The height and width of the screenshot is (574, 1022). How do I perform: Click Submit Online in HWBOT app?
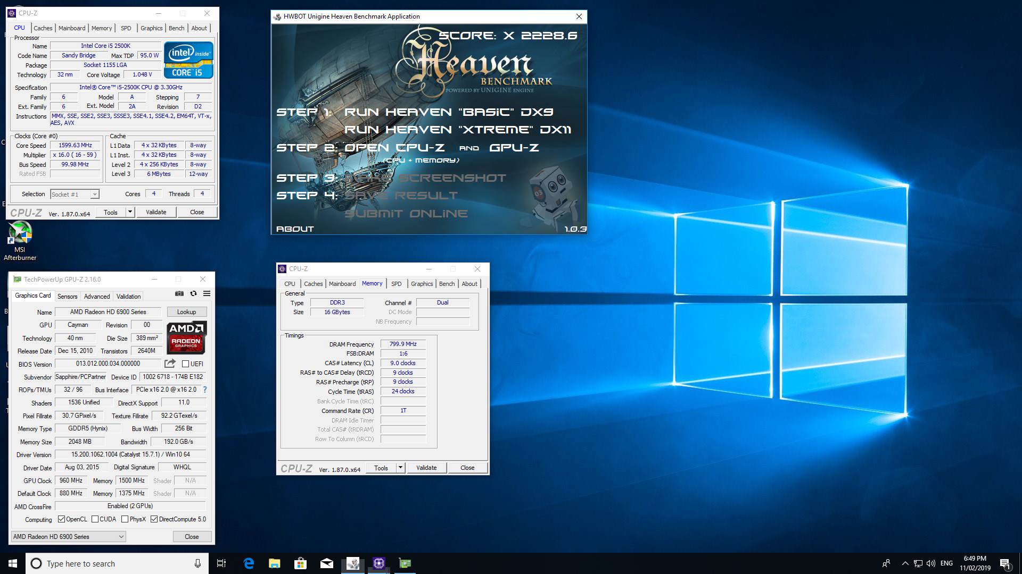(x=406, y=214)
